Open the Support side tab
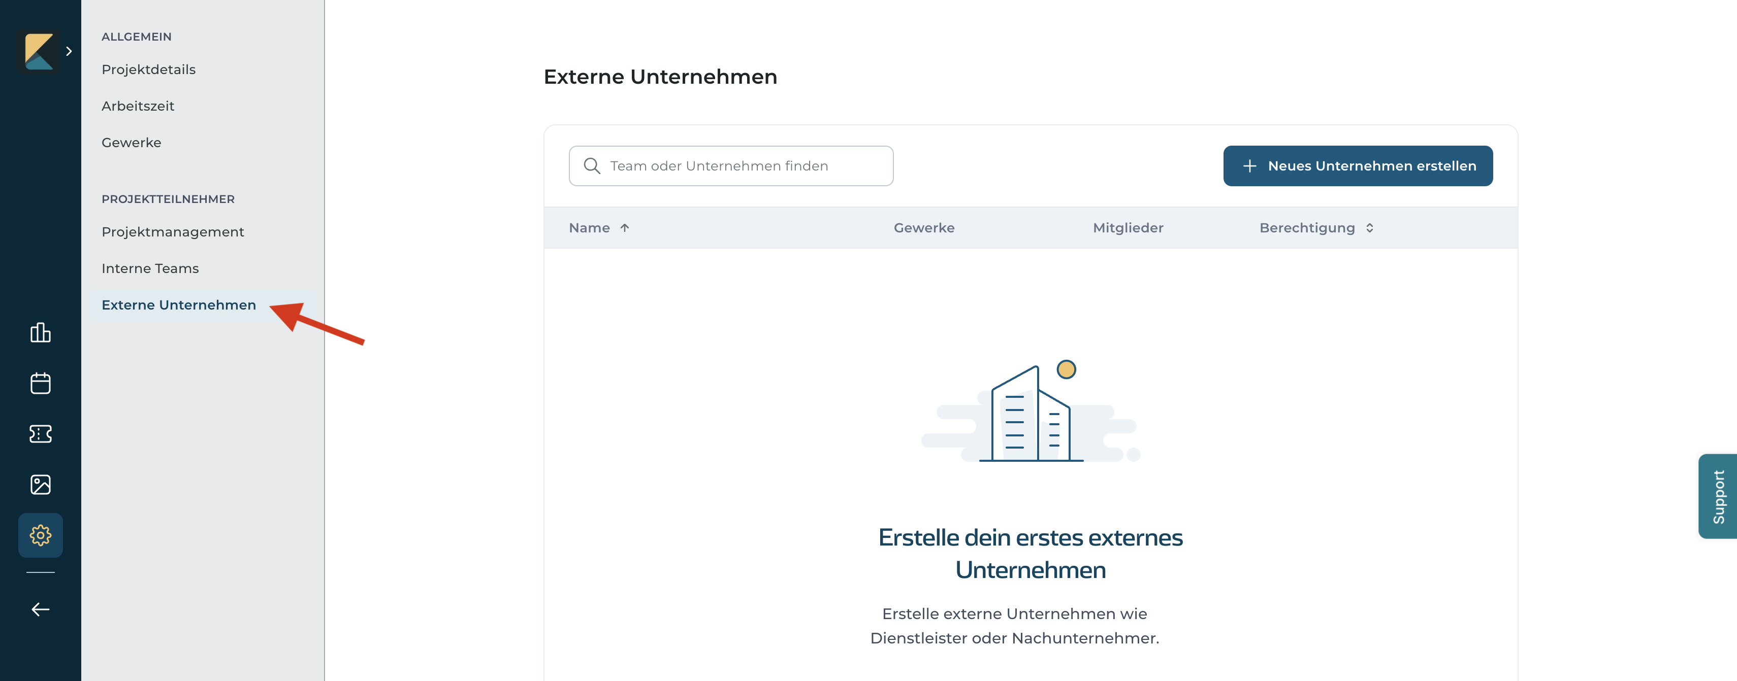This screenshot has width=1737, height=681. [x=1717, y=496]
